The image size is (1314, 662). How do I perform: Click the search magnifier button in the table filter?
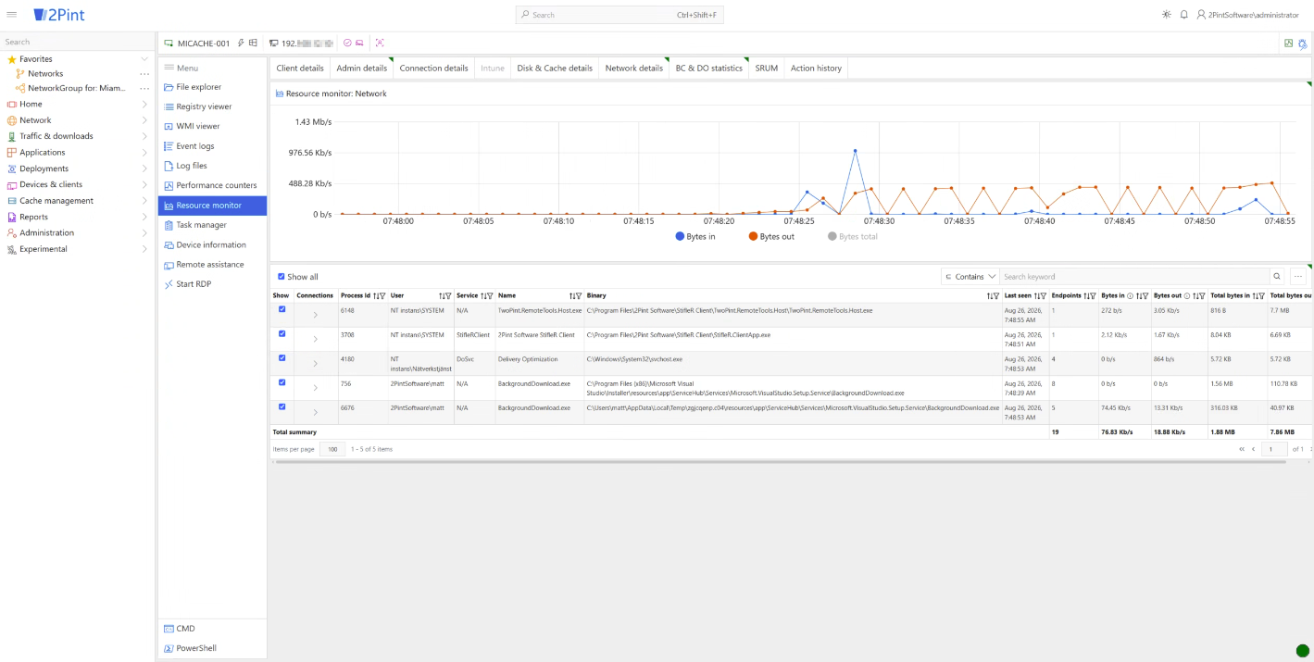coord(1277,276)
